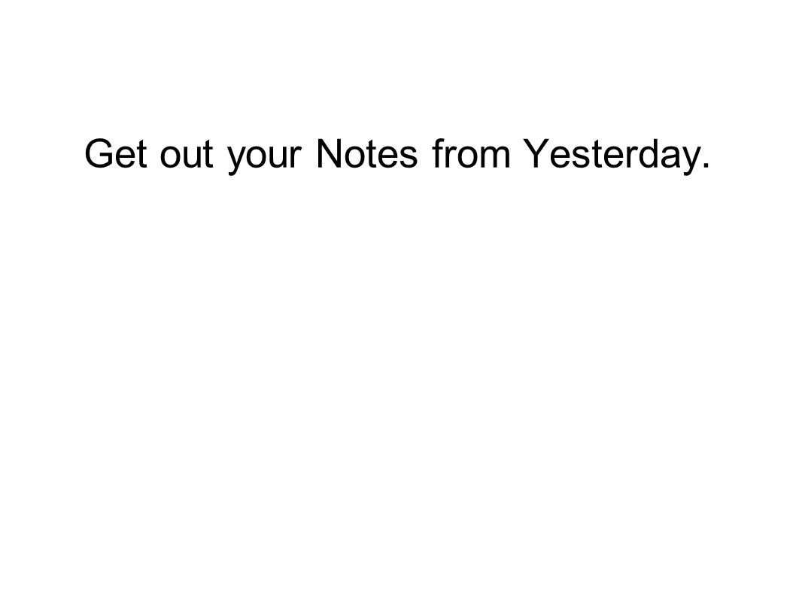
Task: Click the word "out" in the title
Action: (187, 153)
